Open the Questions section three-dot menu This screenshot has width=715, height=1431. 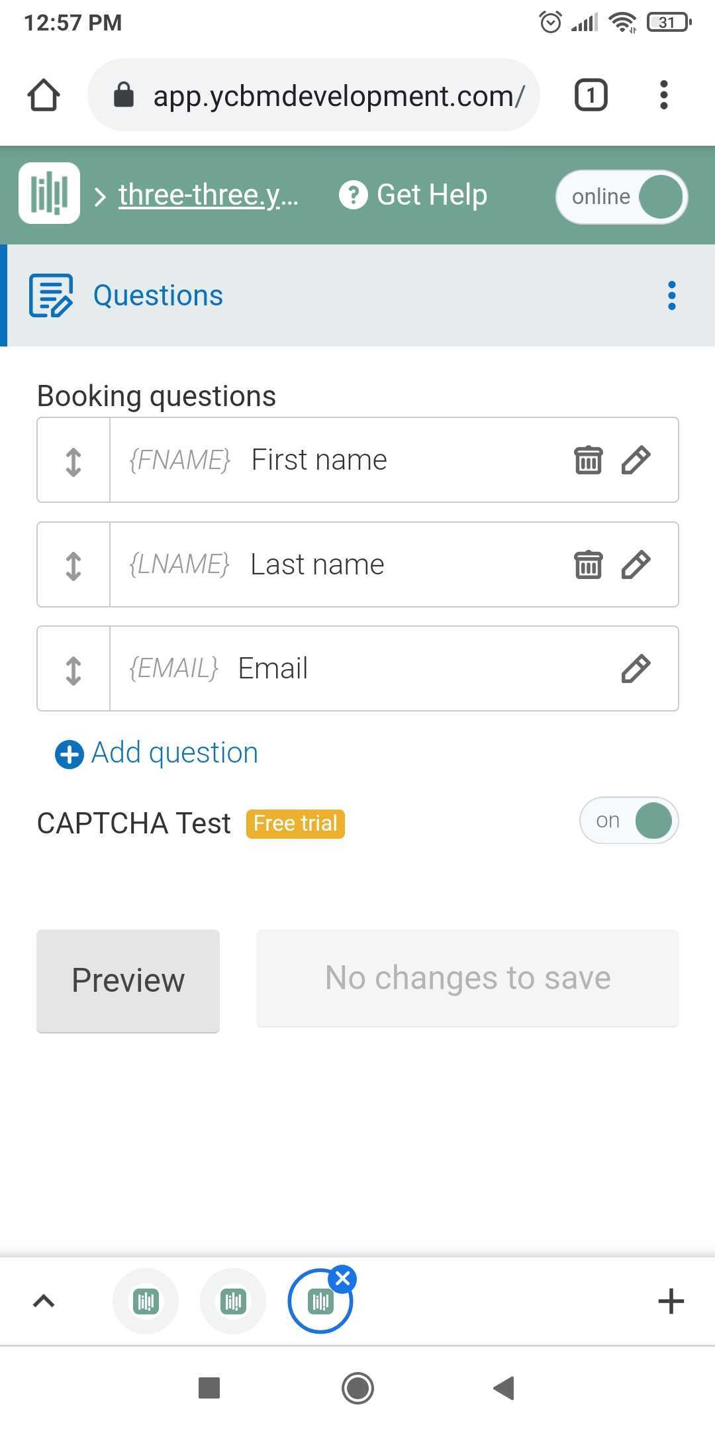[672, 295]
